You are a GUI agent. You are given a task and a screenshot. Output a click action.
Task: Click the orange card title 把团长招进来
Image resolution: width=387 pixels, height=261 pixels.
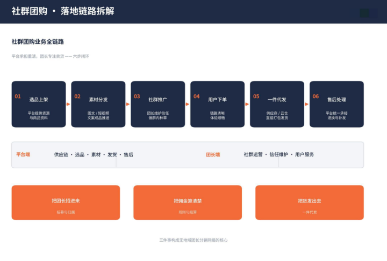pos(66,201)
